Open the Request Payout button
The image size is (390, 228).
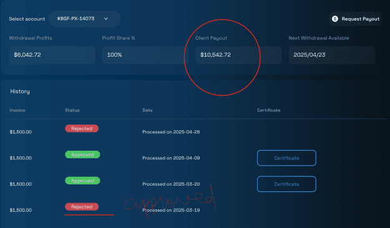tap(356, 19)
